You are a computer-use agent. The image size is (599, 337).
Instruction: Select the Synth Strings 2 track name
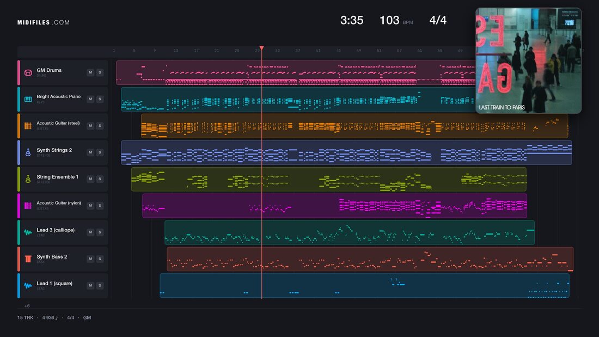(54, 150)
